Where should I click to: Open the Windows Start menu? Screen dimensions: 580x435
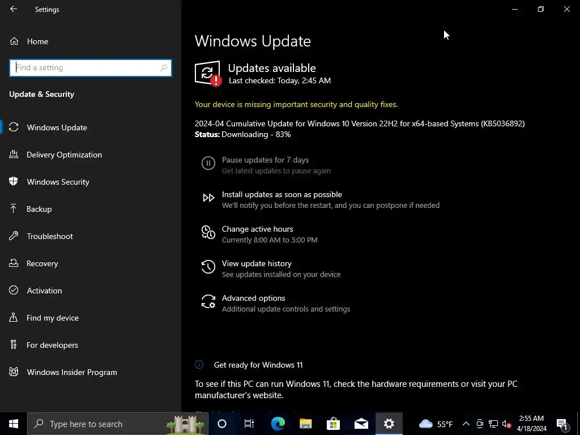(x=14, y=424)
